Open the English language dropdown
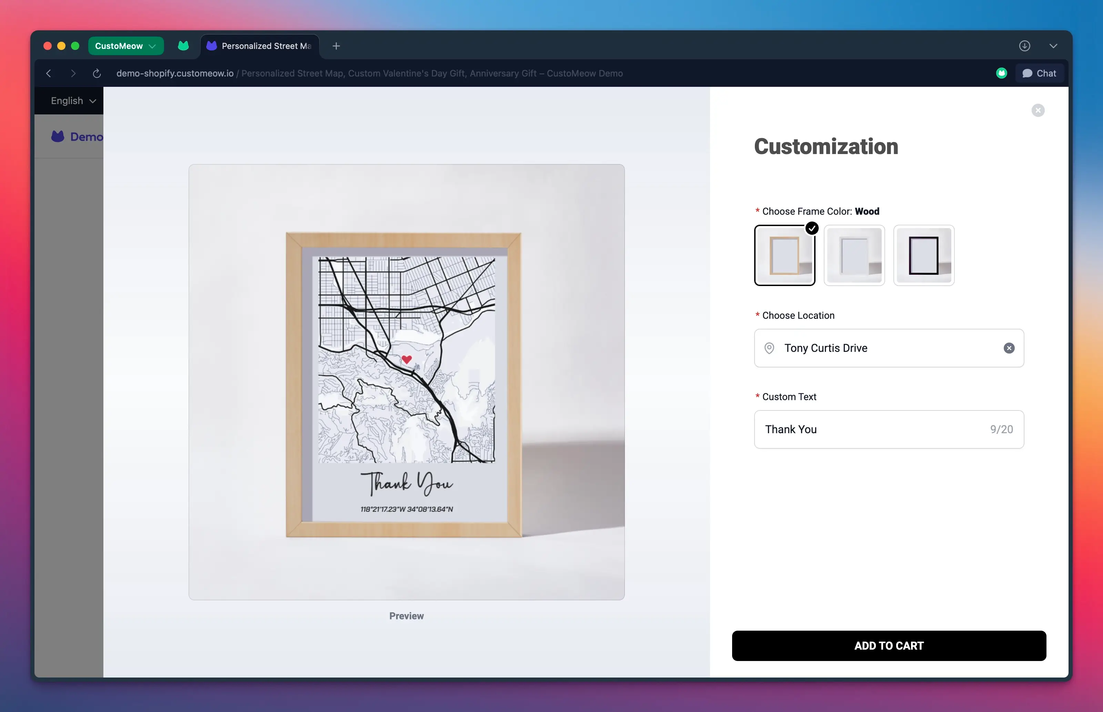Screen dimensions: 1103x712 [x=73, y=101]
